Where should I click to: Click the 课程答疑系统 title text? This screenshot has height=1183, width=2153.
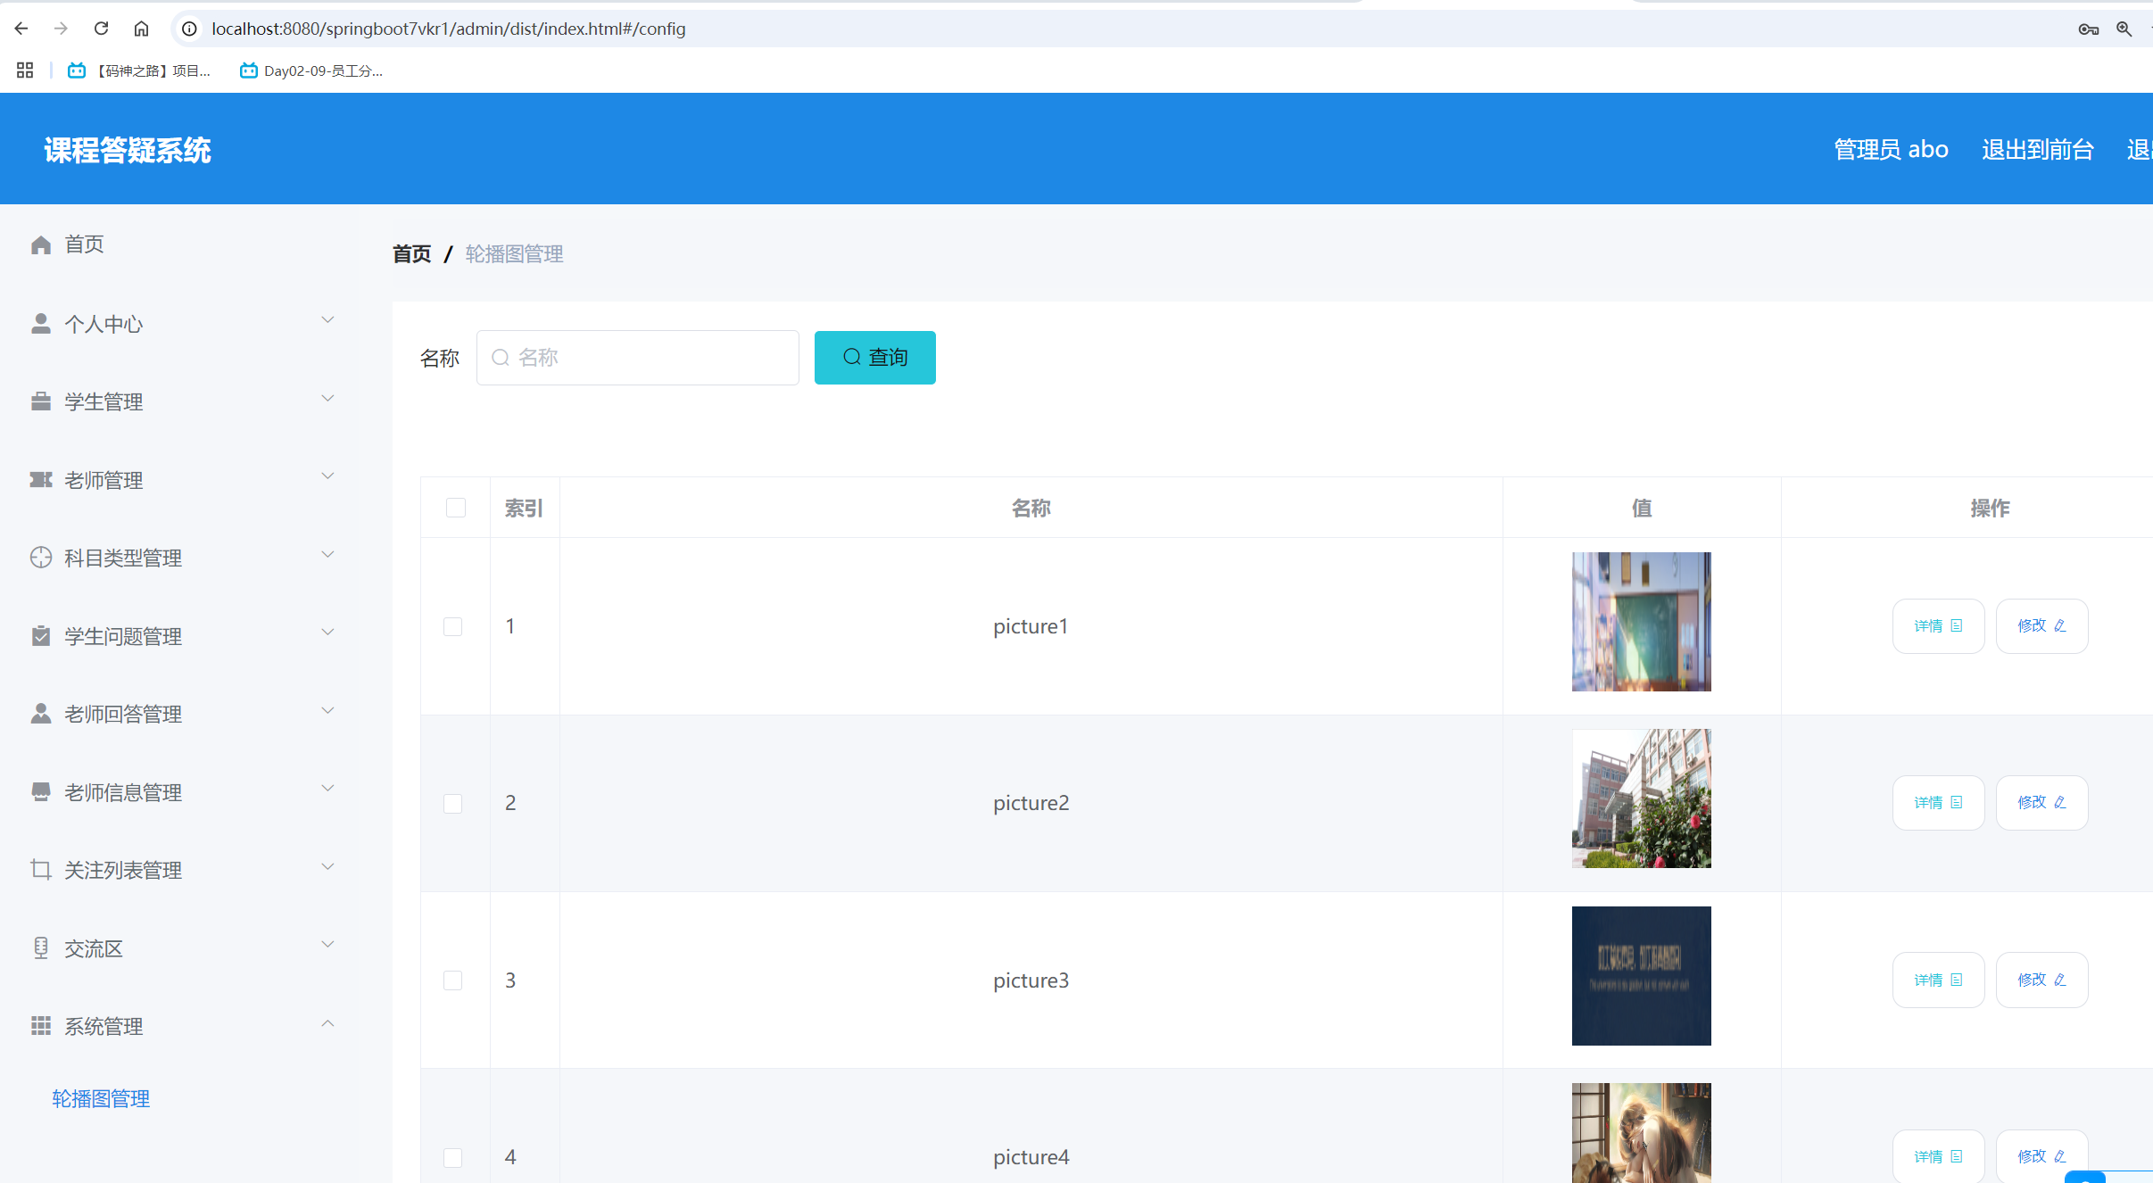(128, 150)
